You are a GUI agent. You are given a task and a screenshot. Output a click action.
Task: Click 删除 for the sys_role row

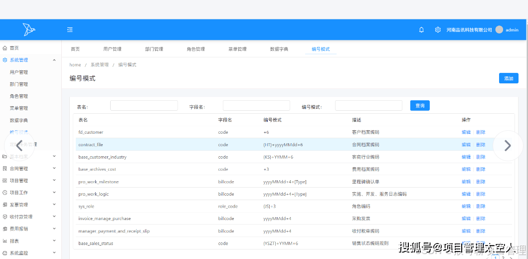pos(481,206)
